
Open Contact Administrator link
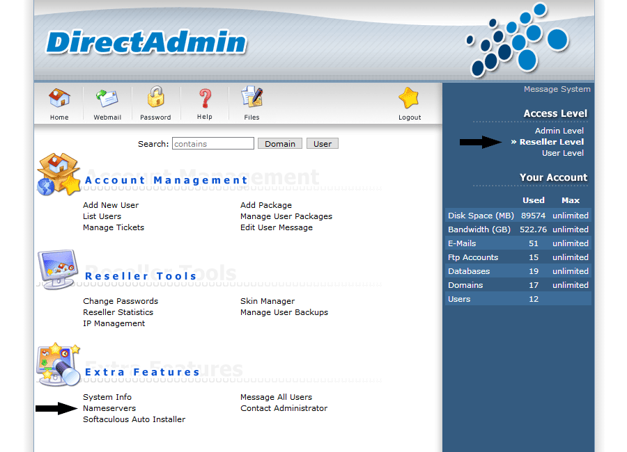coord(284,408)
